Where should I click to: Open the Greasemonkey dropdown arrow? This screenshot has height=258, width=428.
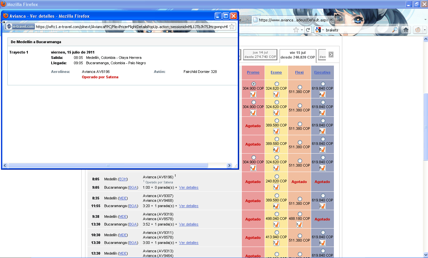pos(425,30)
